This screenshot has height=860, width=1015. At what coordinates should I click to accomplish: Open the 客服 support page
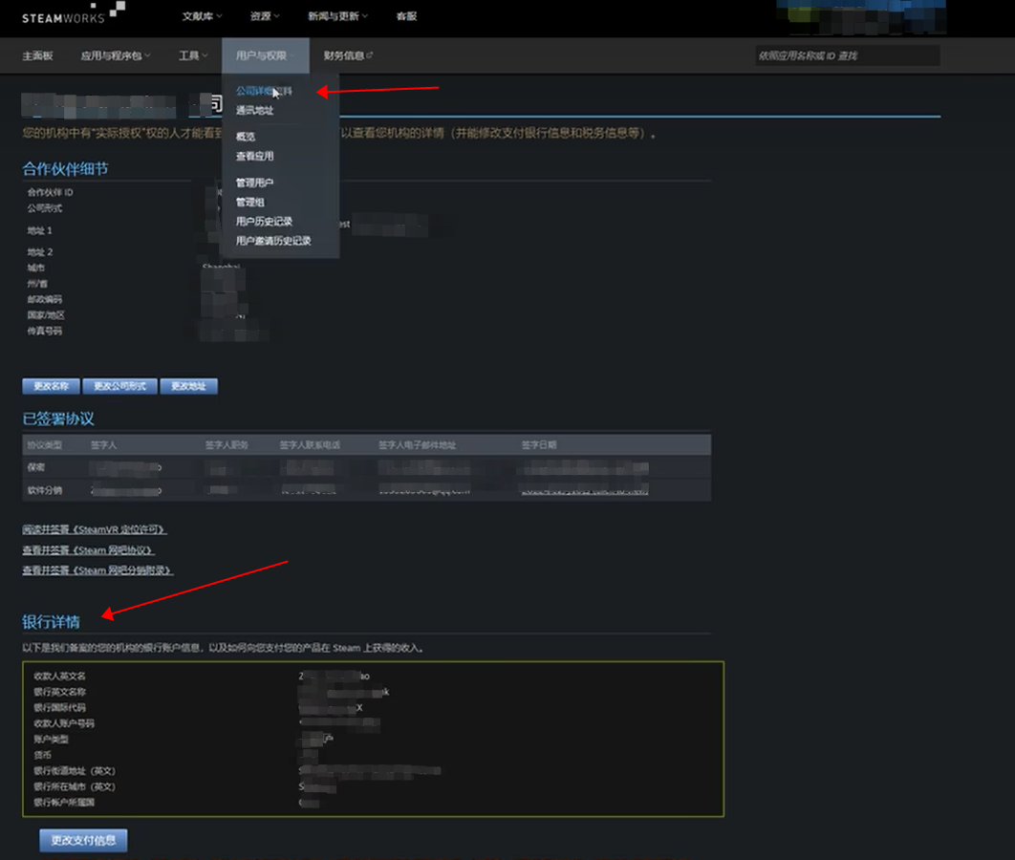[x=406, y=16]
